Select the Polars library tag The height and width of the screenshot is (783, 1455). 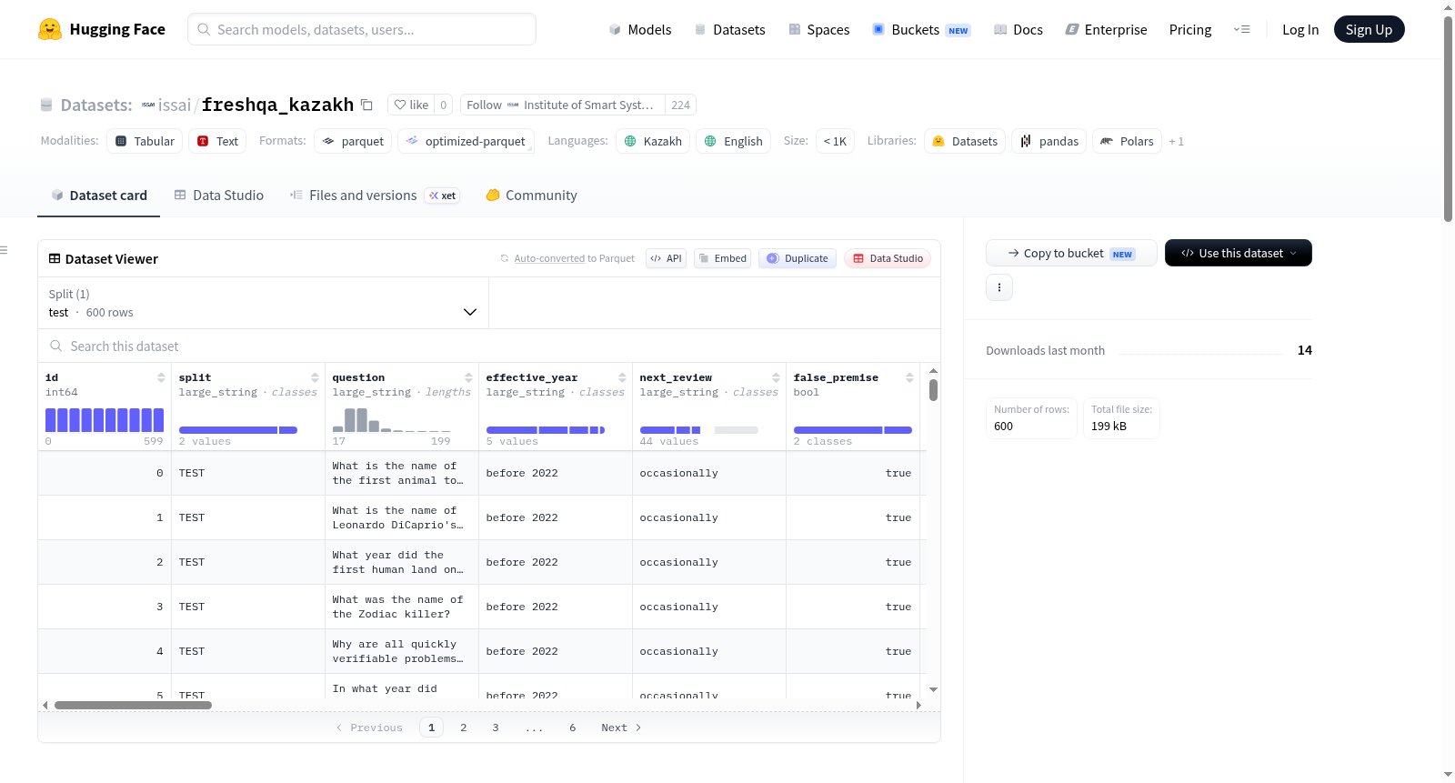click(x=1127, y=141)
